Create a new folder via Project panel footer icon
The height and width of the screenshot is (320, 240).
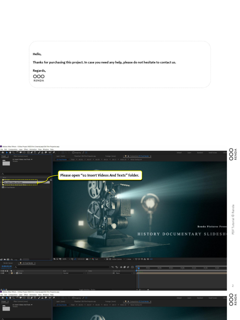pyautogui.click(x=5, y=259)
